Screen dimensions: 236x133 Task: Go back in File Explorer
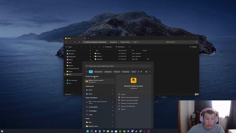(x=66, y=42)
